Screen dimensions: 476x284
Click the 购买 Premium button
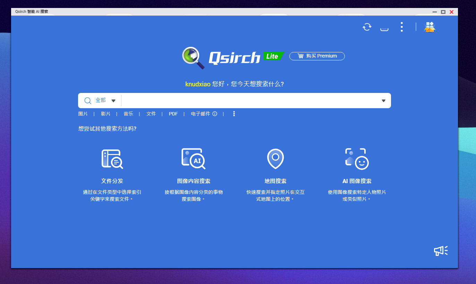point(317,56)
